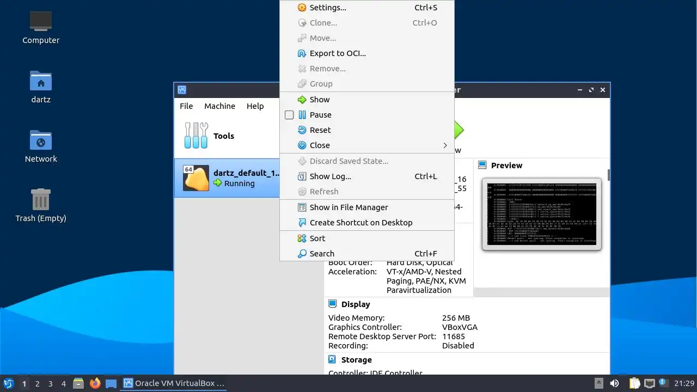697x392 pixels.
Task: Switch to workspace 4
Action: coord(63,384)
